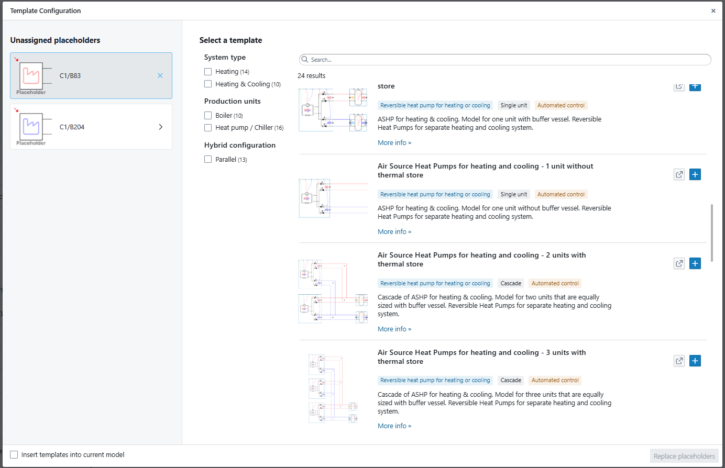Expand the C1/B204 placeholder chevron
The width and height of the screenshot is (725, 468).
click(160, 127)
